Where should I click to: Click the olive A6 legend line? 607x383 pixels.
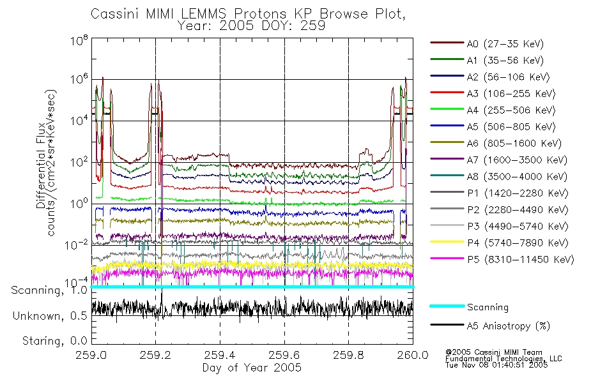coord(447,142)
